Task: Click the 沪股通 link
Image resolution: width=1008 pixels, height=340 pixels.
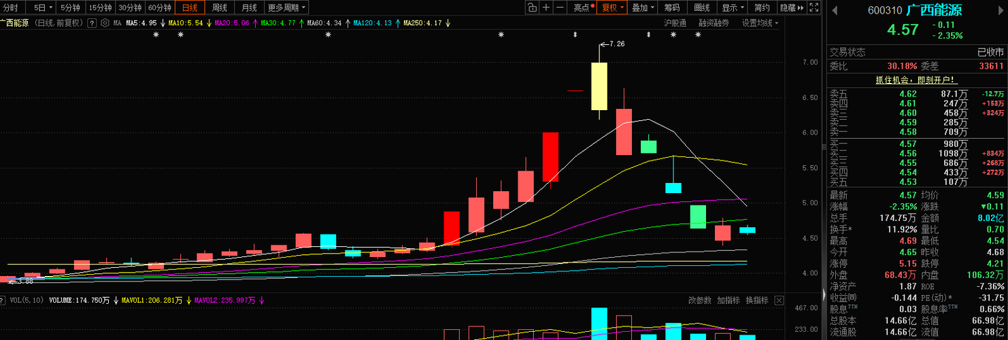Action: pyautogui.click(x=675, y=22)
